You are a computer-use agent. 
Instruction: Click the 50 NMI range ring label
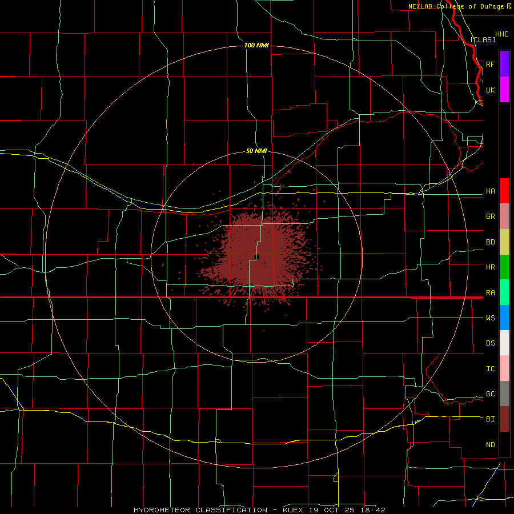pos(256,151)
